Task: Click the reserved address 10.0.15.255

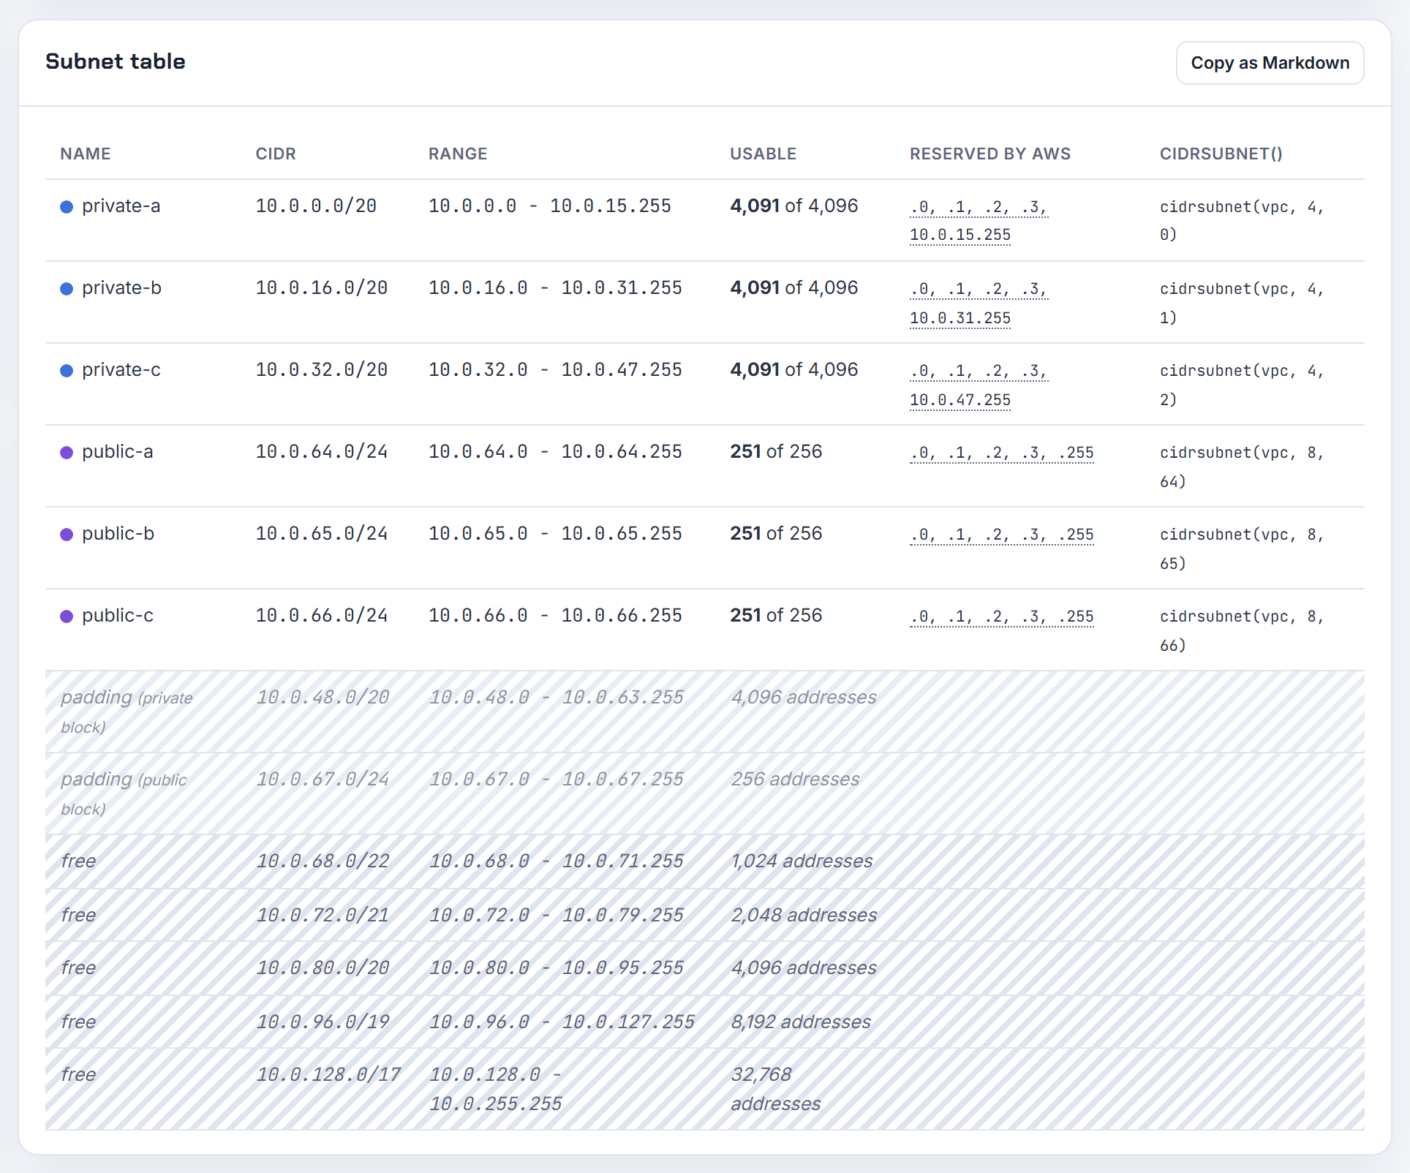Action: [960, 235]
